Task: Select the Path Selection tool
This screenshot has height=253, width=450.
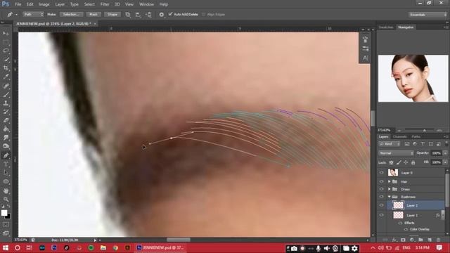Action: click(6, 173)
